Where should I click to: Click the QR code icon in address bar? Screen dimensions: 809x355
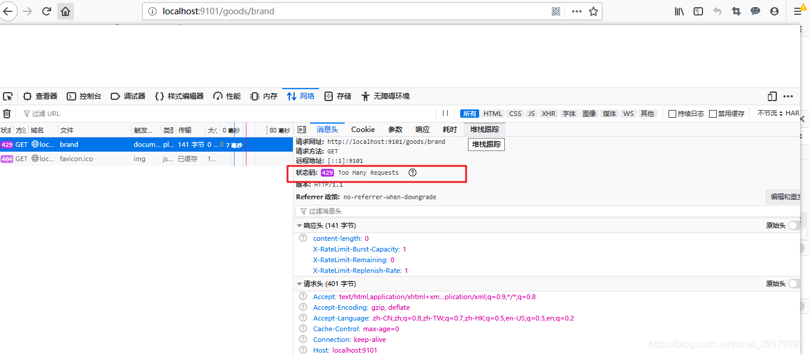556,11
